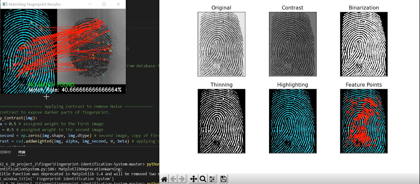Image resolution: width=420 pixels, height=184 pixels.
Task: Click the 'Highlighting' subplot title
Action: tap(292, 85)
